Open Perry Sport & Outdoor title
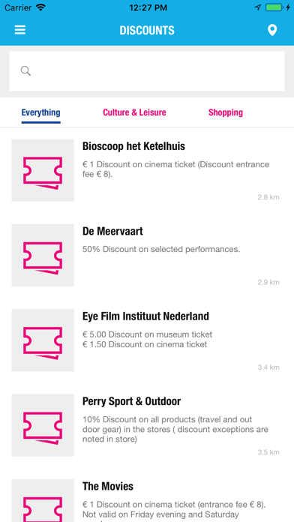294x522 pixels. click(131, 401)
